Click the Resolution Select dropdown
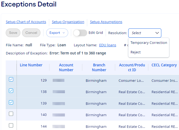179x130 pixels. click(x=145, y=33)
